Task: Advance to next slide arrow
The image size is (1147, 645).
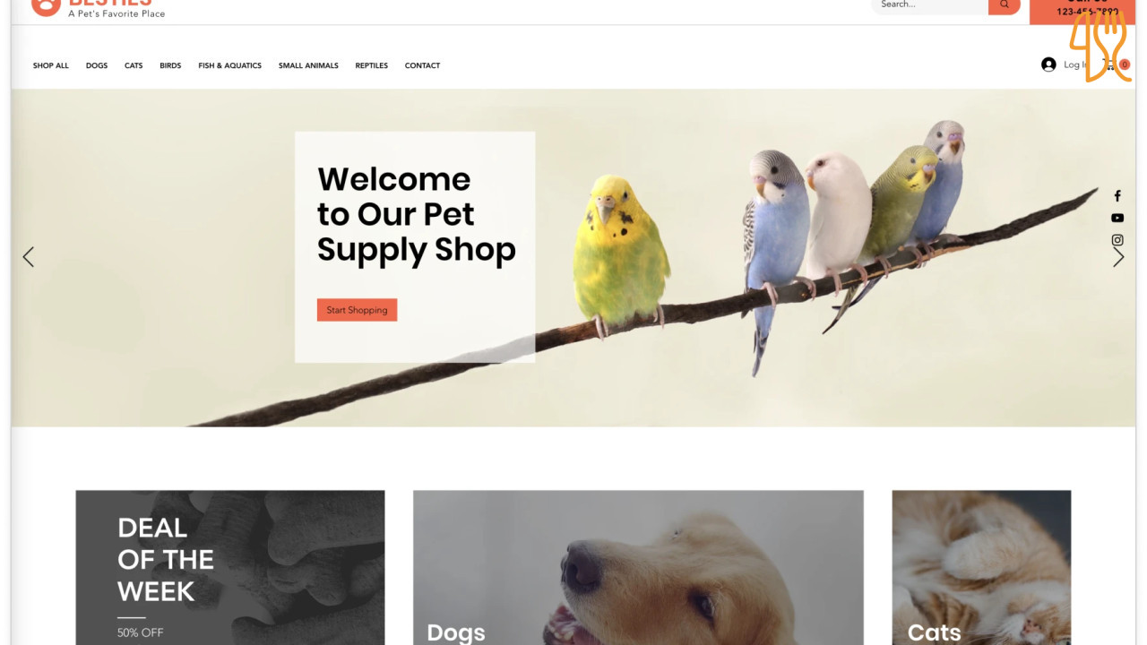Action: click(1118, 257)
